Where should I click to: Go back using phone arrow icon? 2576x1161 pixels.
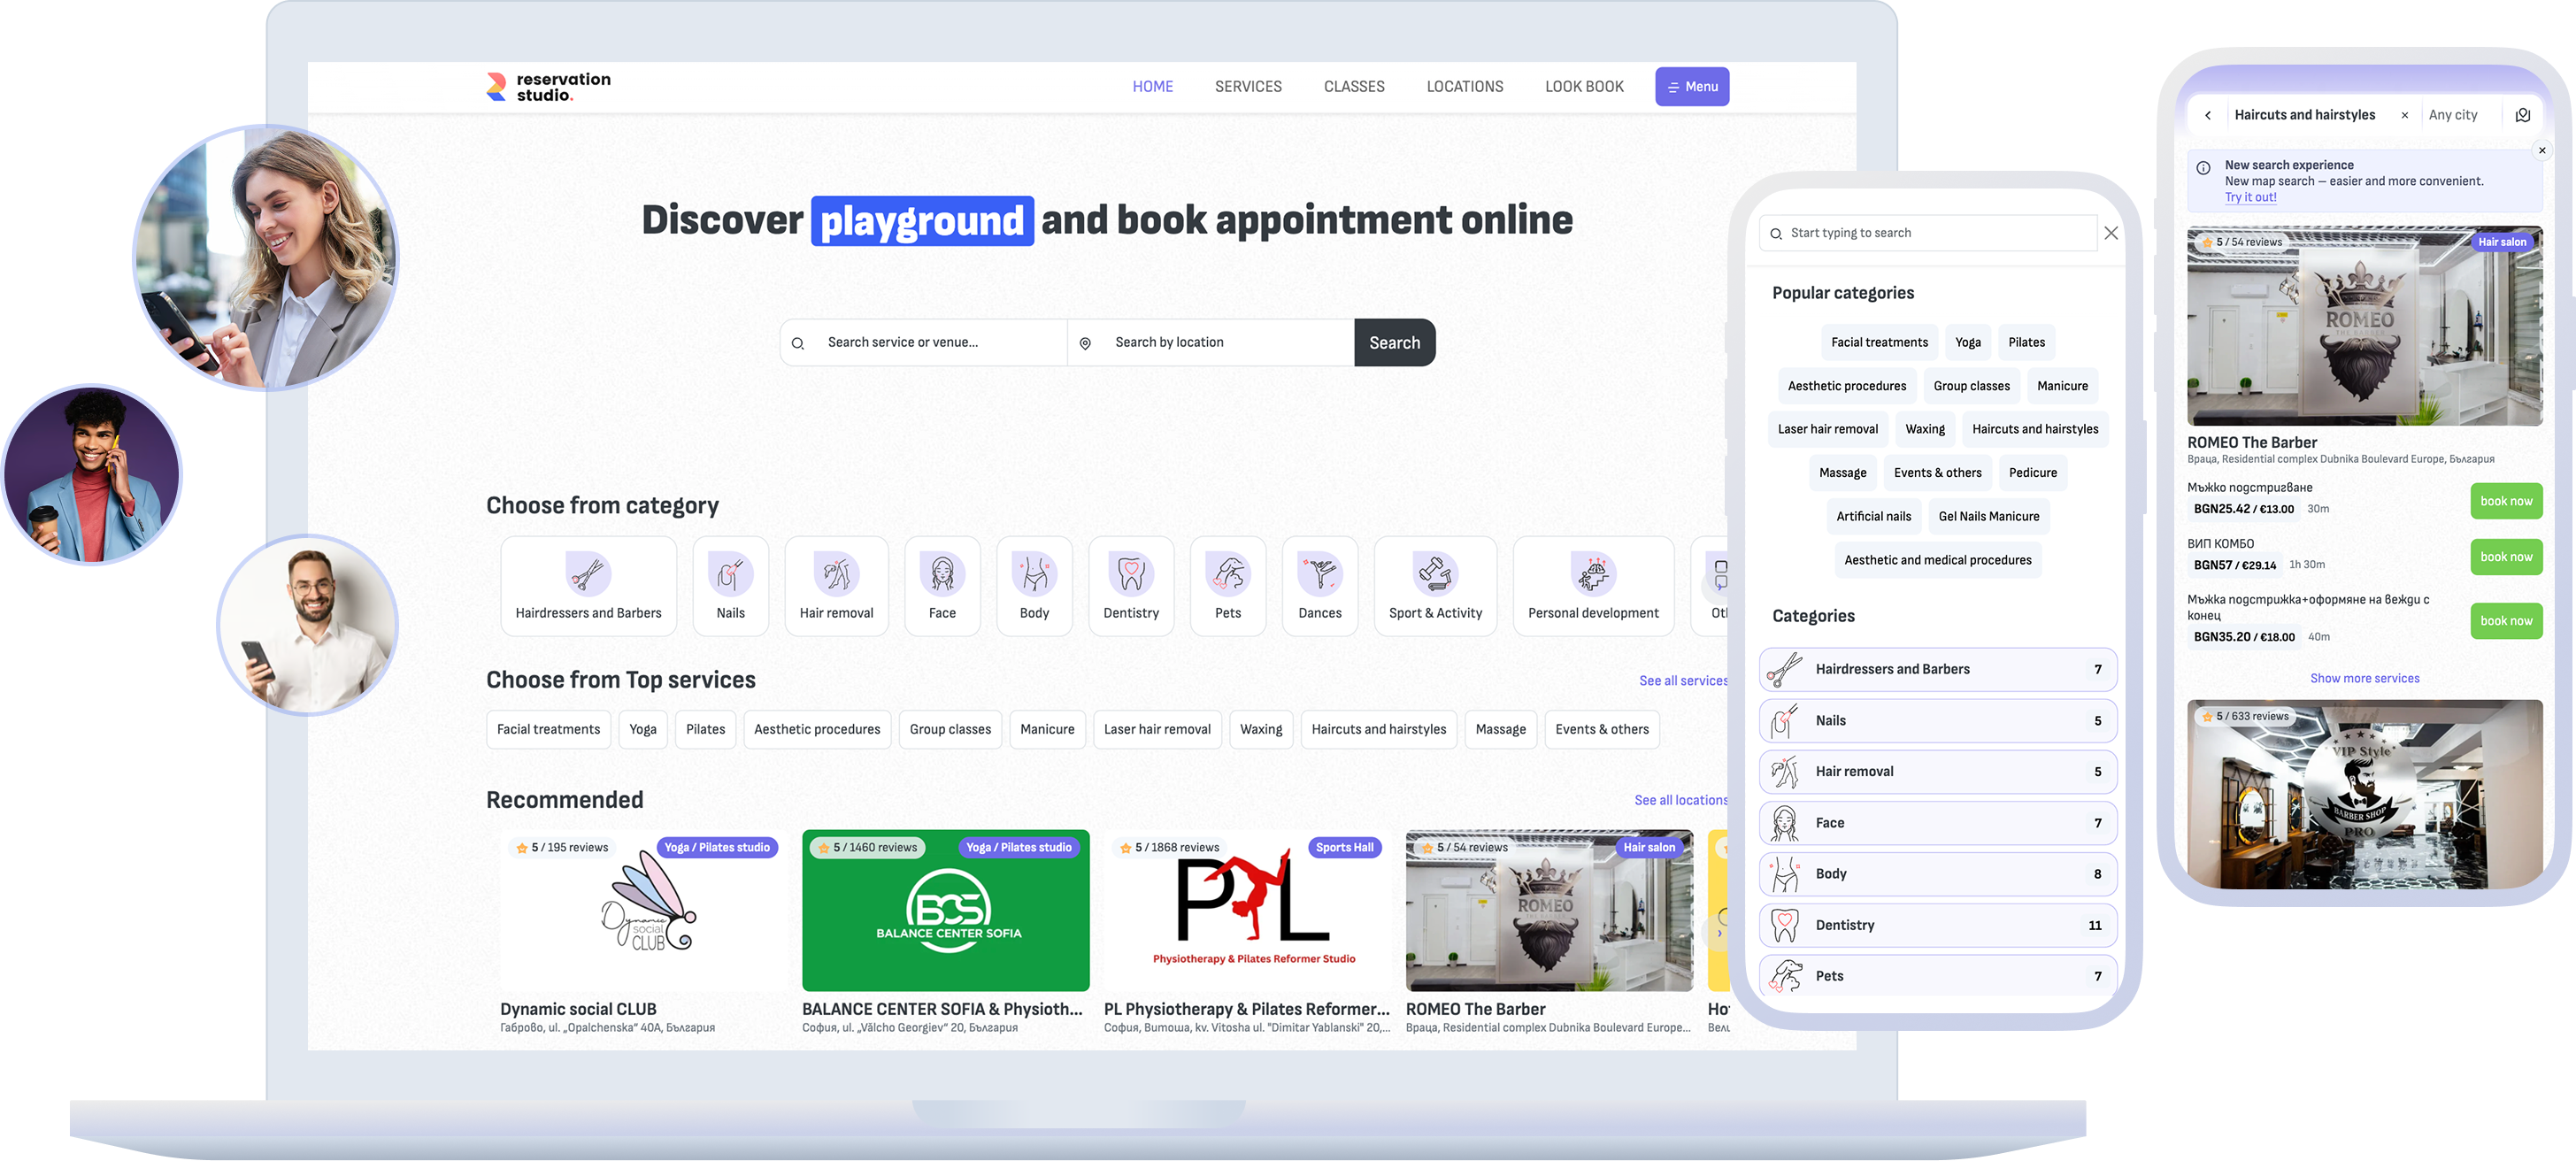(2208, 115)
